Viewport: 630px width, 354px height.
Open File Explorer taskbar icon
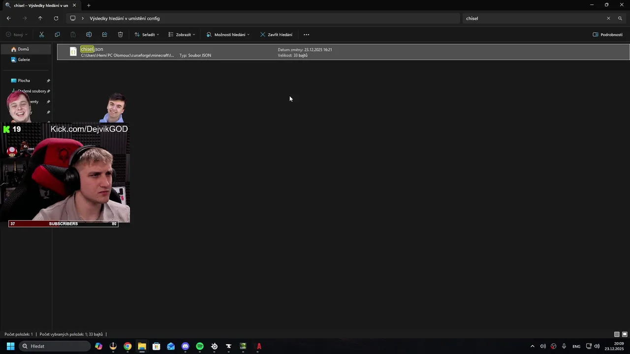tap(142, 346)
